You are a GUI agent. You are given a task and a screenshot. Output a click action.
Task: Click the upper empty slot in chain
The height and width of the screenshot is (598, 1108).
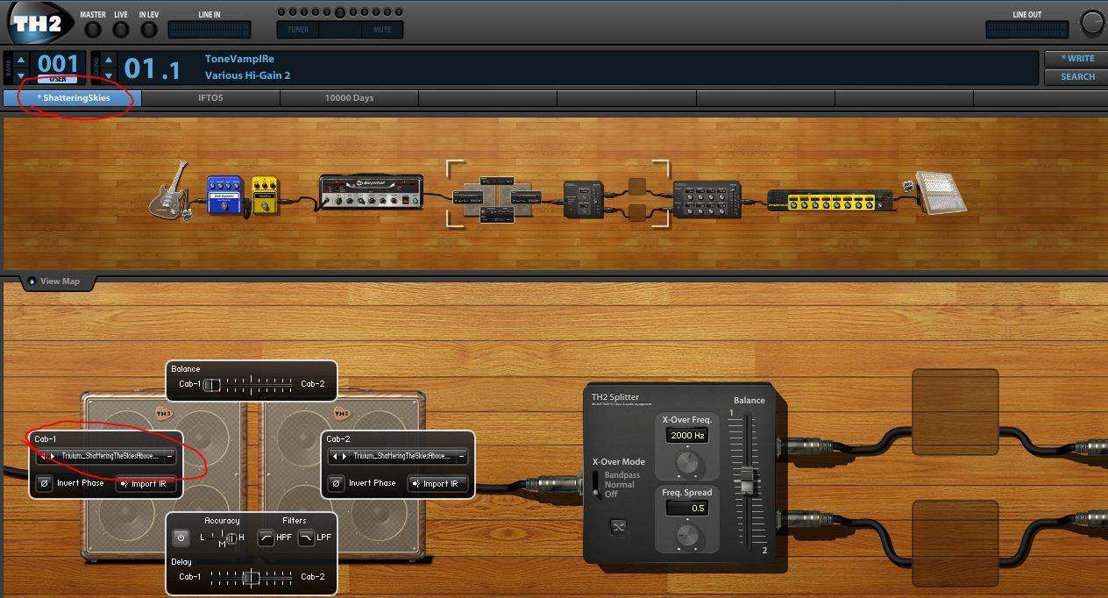coord(637,186)
